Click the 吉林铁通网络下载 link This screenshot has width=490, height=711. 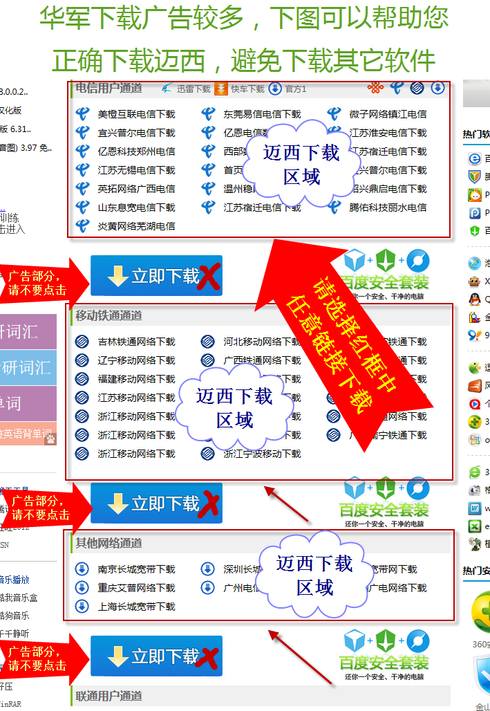(x=136, y=342)
